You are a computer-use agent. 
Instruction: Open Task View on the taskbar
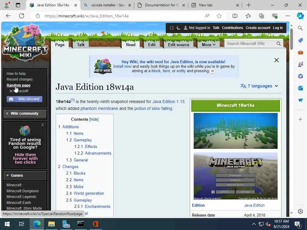[x=21, y=224]
